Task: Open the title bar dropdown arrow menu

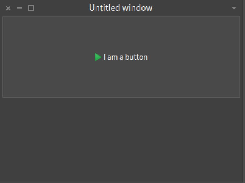Action: [x=234, y=8]
